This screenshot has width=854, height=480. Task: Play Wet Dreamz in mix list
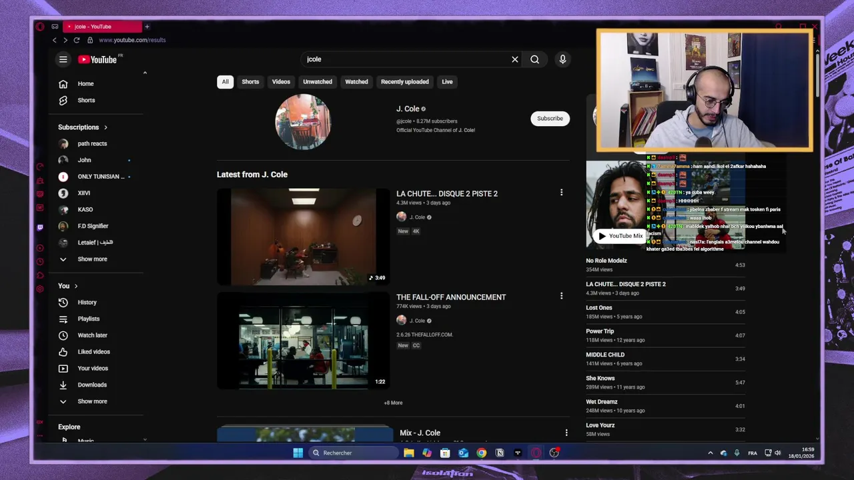click(x=665, y=406)
